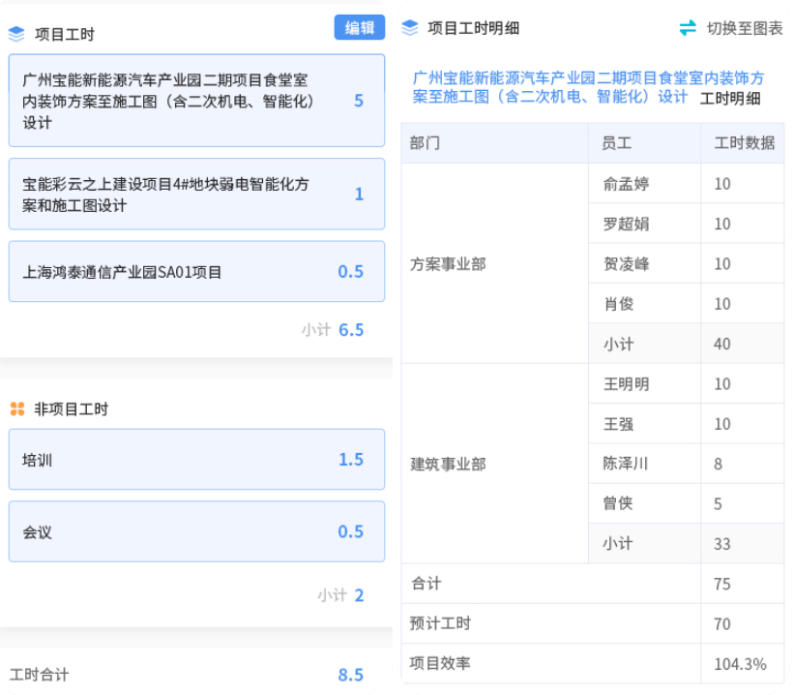Click the 1.5 hours value for 培训

(351, 459)
